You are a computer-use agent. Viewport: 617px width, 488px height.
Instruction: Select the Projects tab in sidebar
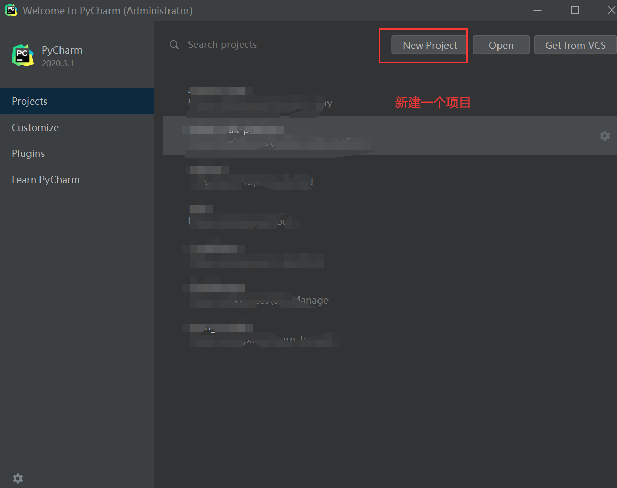click(77, 101)
